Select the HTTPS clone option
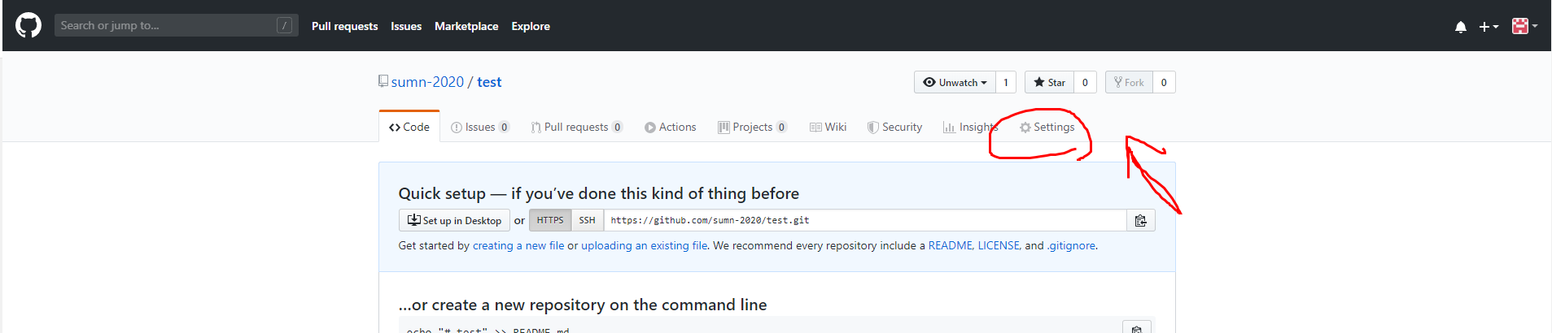 (x=550, y=220)
